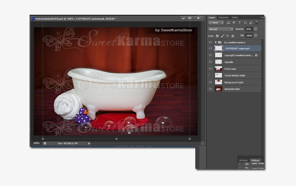Viewport: 296px width, 186px height.
Task: Open the Opacity slider dropdown arrow
Action: point(256,29)
